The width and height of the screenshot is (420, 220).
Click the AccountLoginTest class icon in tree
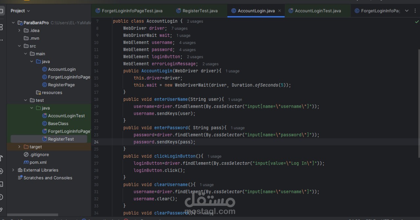click(x=45, y=116)
